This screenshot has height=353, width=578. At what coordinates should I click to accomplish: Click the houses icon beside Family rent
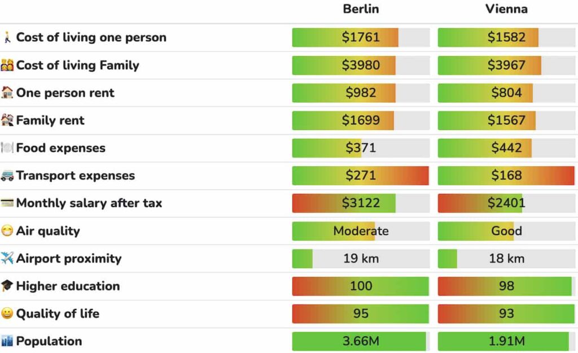click(7, 120)
